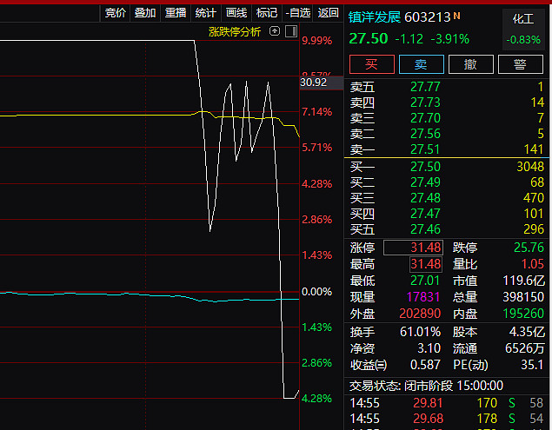
Task: Open the 竞价 auction view
Action: (115, 13)
